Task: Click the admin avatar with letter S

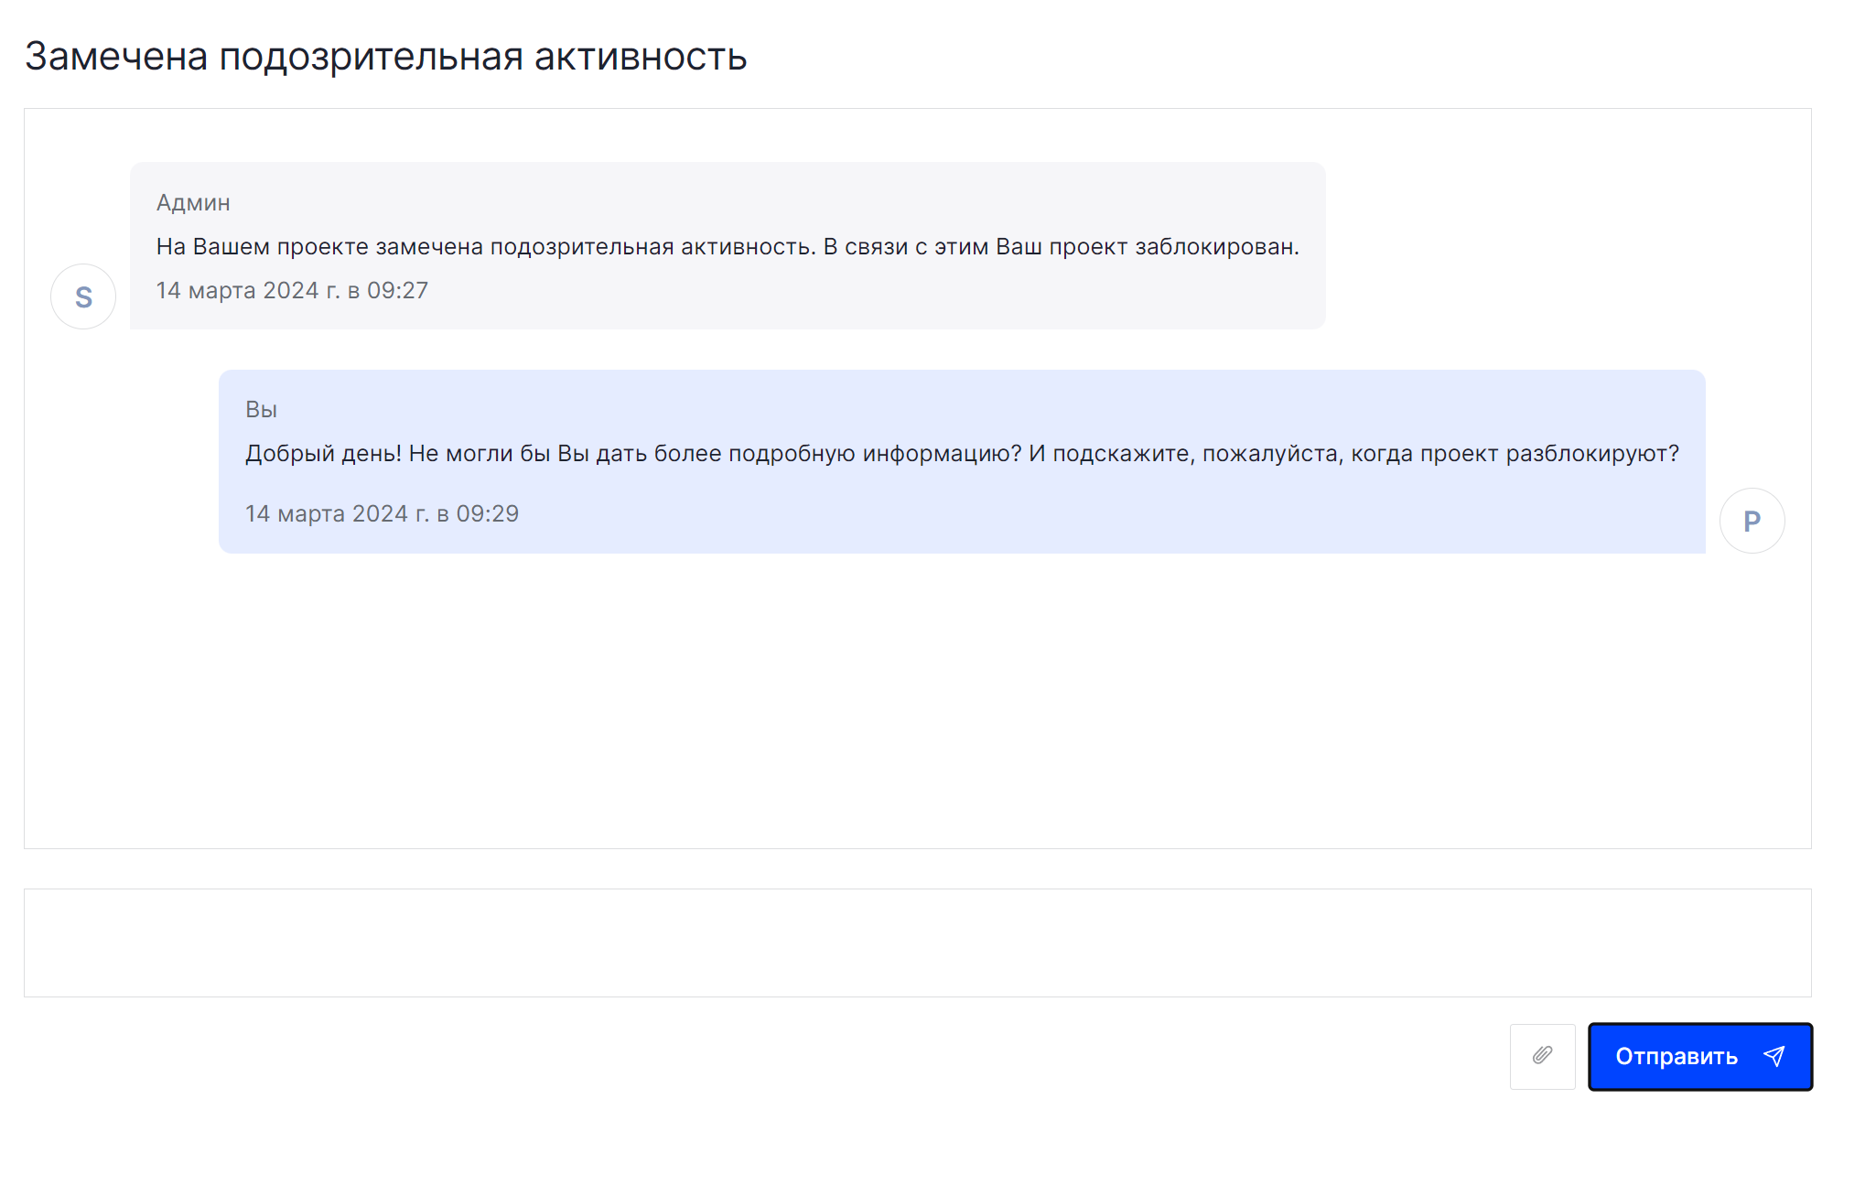Action: (83, 296)
